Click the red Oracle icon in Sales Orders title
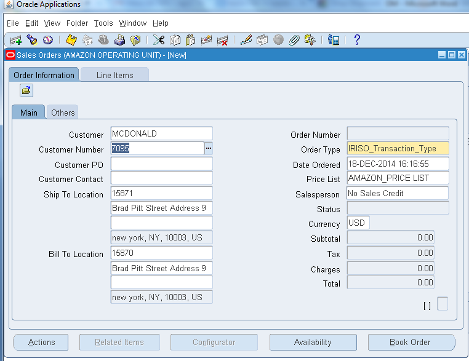 tap(10, 55)
